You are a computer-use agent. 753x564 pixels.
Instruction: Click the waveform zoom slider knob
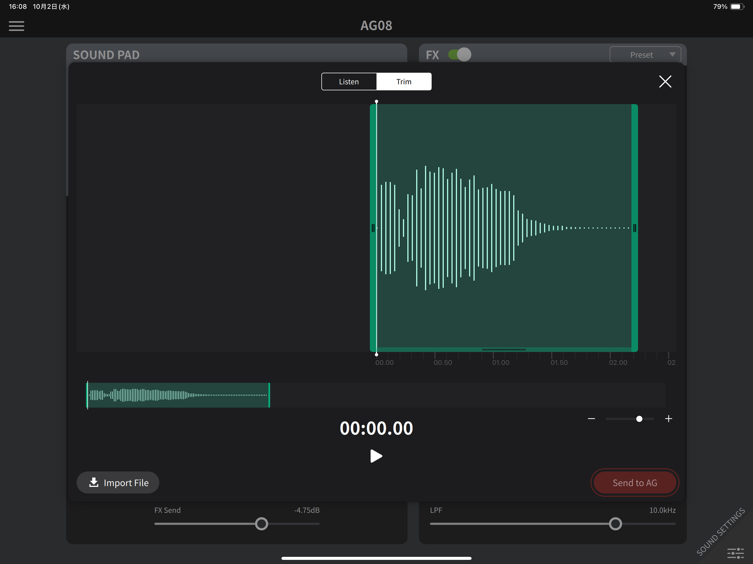tap(639, 419)
